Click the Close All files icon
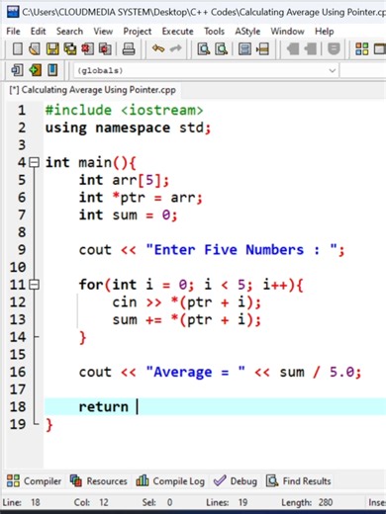The height and width of the screenshot is (514, 386). click(x=105, y=49)
